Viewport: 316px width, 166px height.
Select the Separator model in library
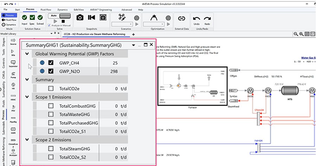(x=13, y=64)
